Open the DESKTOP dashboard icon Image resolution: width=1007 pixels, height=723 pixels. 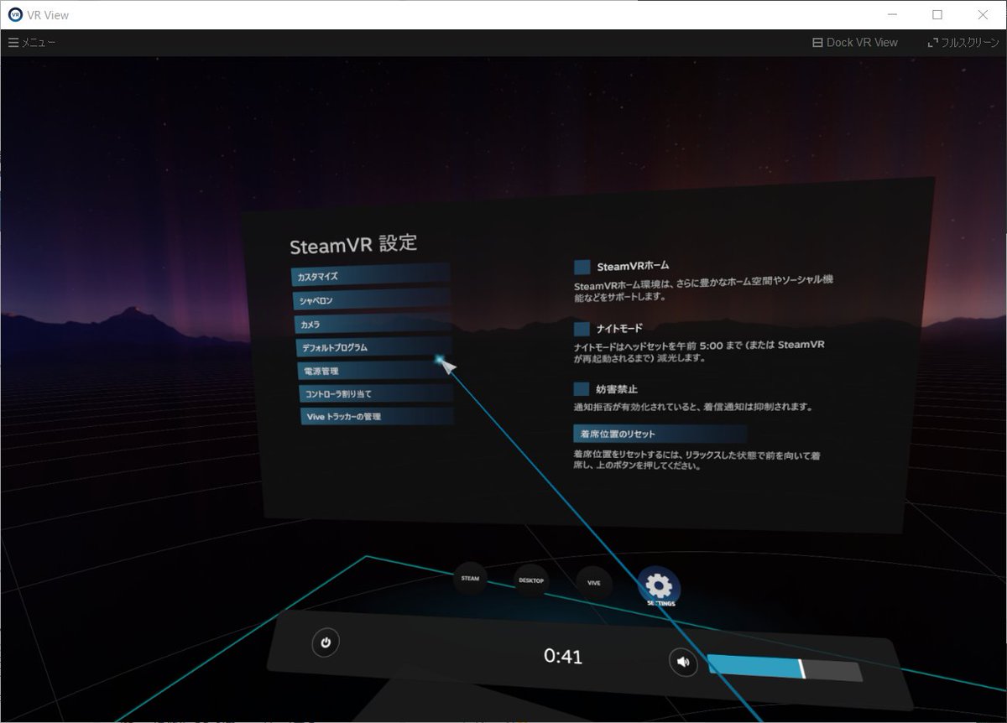tap(530, 580)
